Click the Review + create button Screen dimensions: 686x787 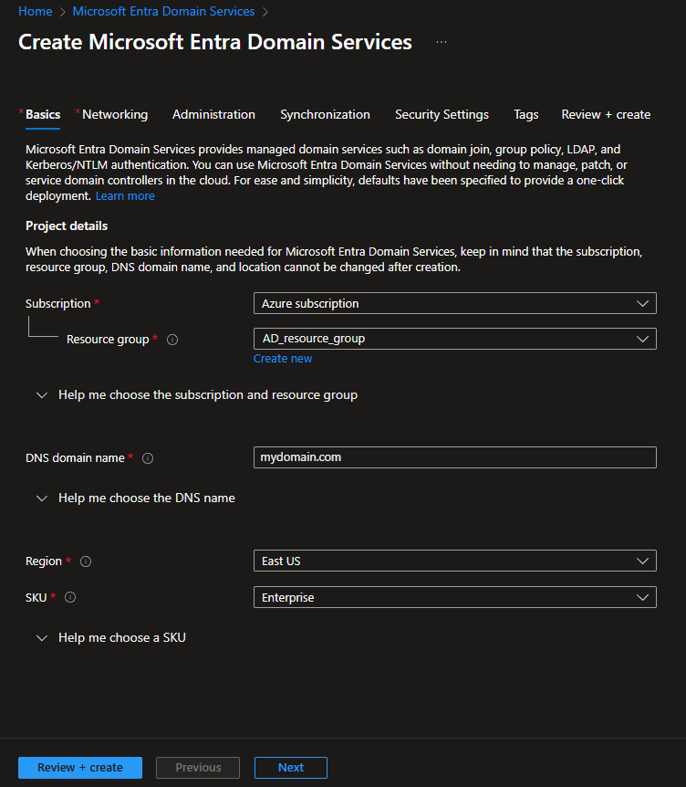click(80, 768)
